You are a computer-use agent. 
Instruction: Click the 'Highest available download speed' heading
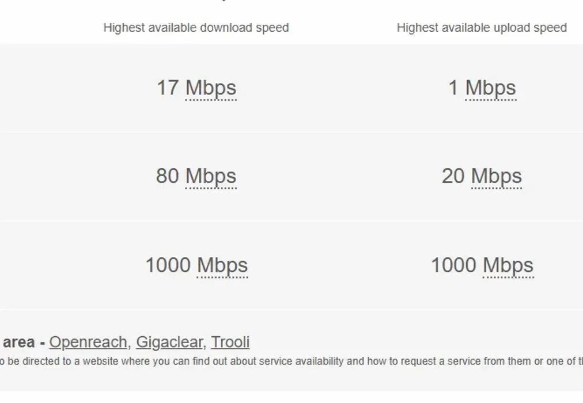196,28
